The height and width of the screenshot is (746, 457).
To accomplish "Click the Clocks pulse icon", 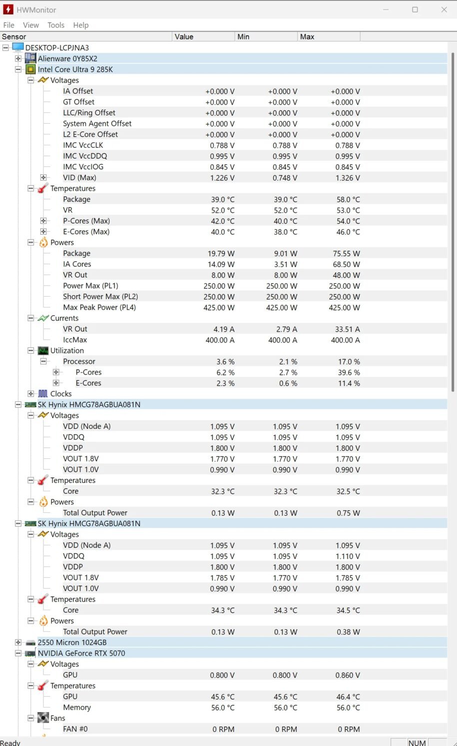I will tap(43, 393).
